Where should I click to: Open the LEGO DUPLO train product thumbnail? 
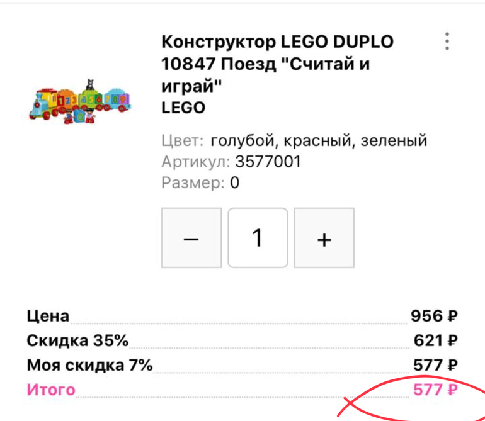coord(79,99)
